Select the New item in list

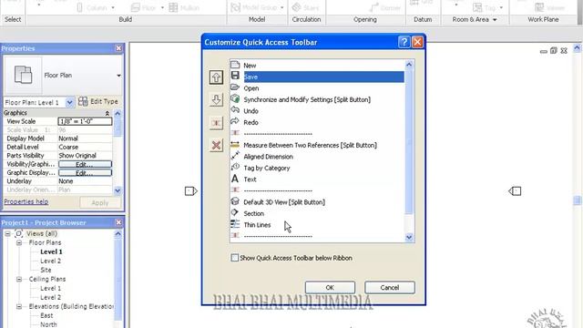[x=317, y=66]
